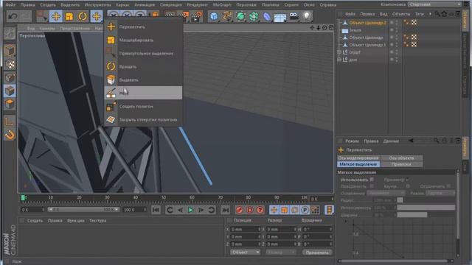Click the green NURBS generator icon

click(x=240, y=16)
